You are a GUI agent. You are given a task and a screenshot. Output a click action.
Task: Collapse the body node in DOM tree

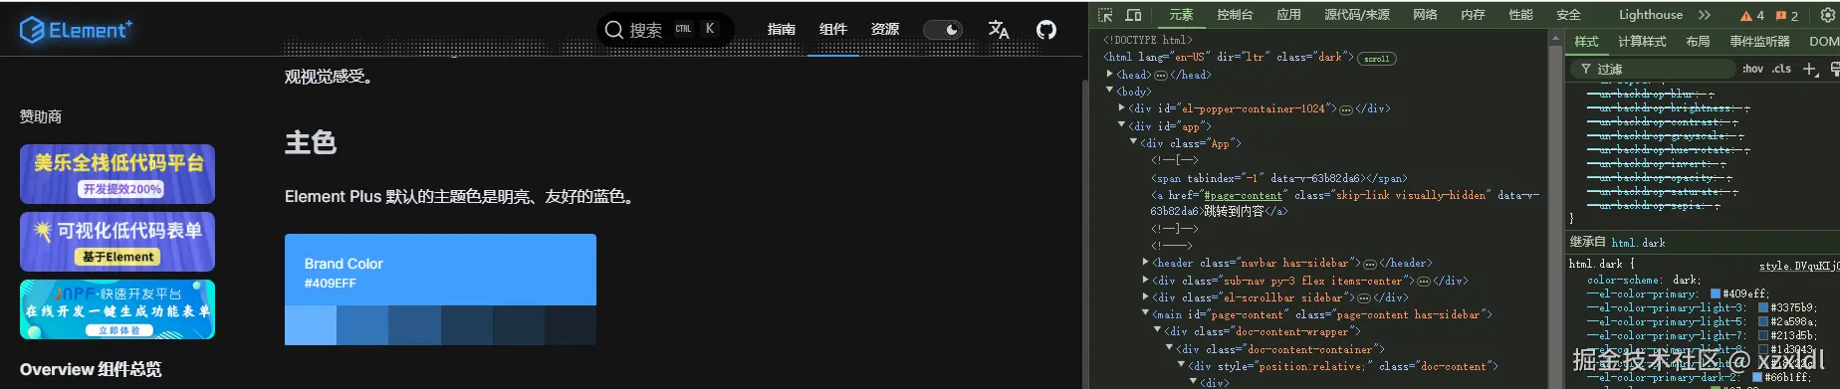(1109, 91)
